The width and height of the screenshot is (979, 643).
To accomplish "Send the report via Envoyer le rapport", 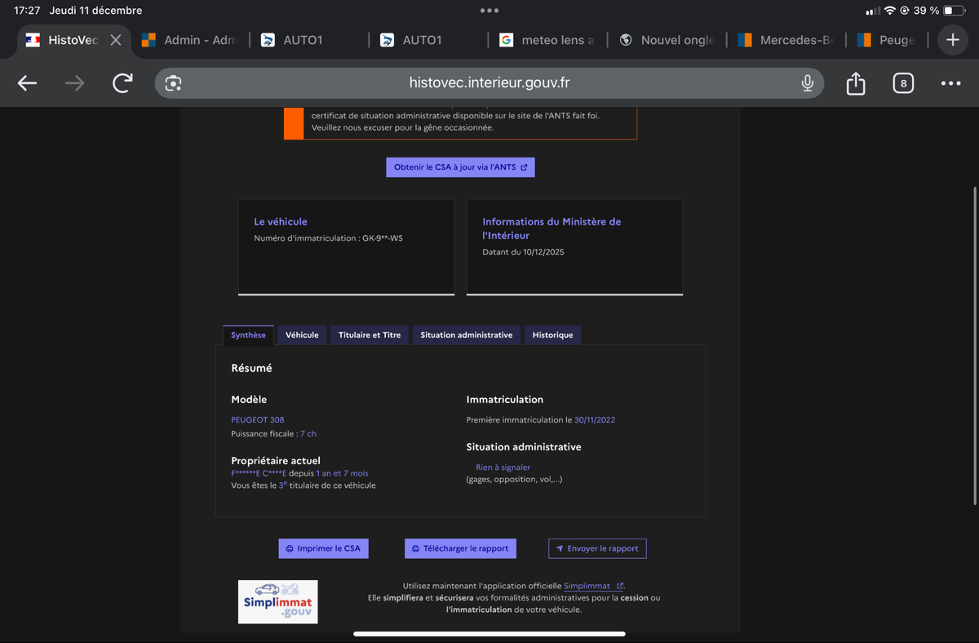I will tap(597, 548).
